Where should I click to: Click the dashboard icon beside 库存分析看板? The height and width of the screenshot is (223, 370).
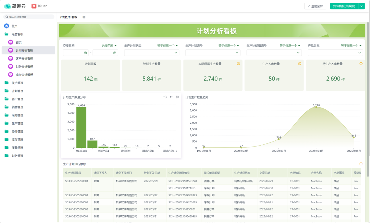(10, 75)
